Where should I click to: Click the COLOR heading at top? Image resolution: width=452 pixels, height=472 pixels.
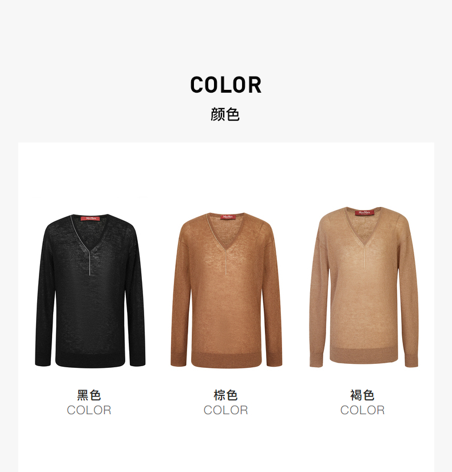point(226,85)
